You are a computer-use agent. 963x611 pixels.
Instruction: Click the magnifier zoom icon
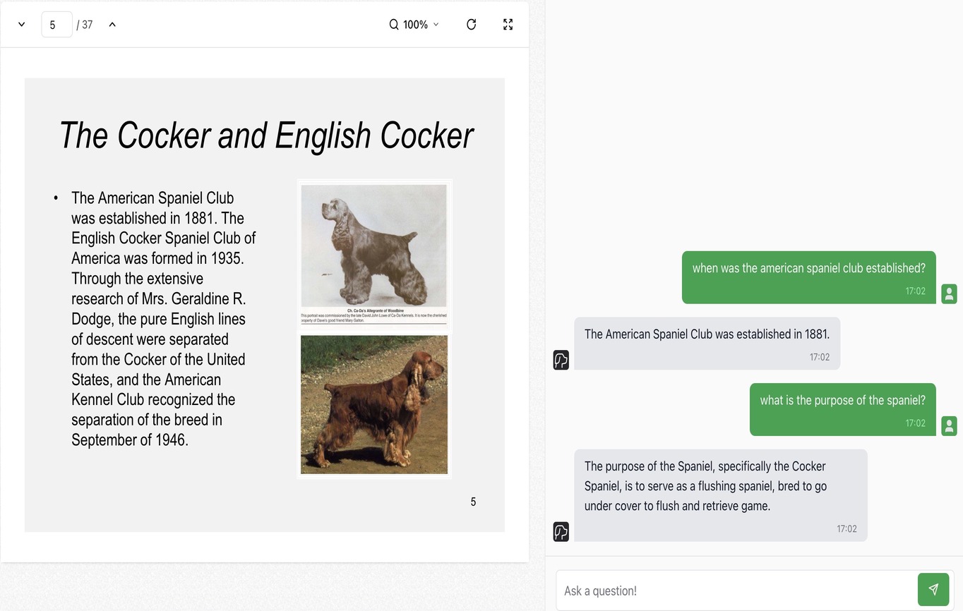[394, 25]
